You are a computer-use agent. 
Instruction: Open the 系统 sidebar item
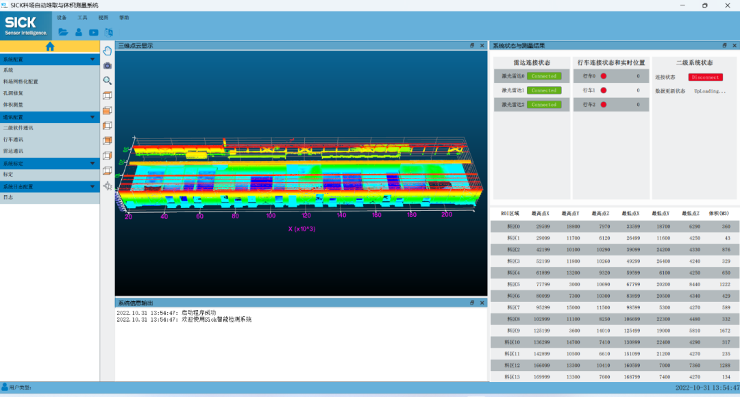pos(49,71)
